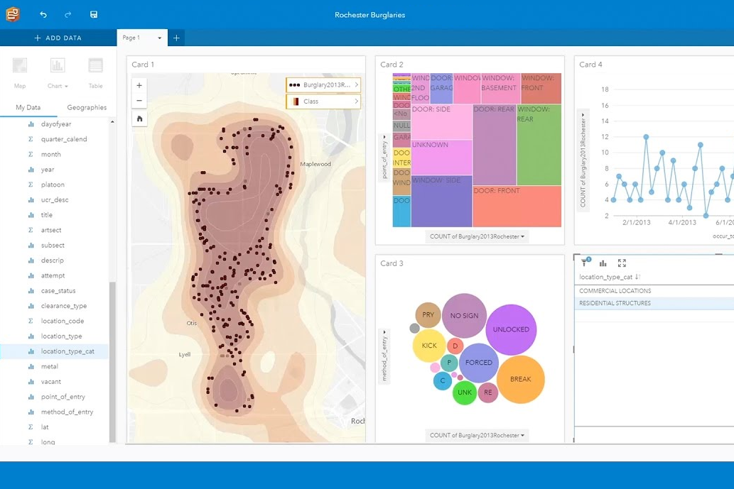734x489 pixels.
Task: Click the UNLOCKED bubble in Card 3
Action: click(511, 329)
